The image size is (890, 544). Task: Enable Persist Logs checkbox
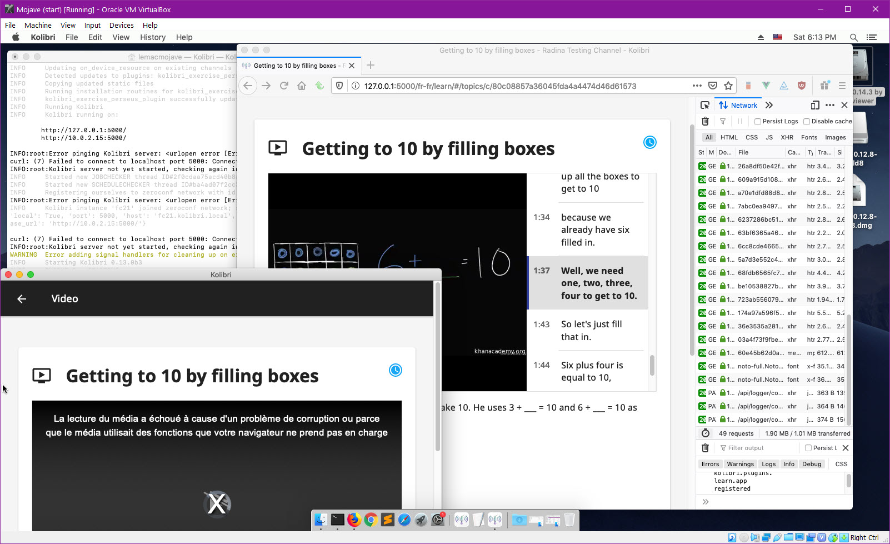pyautogui.click(x=757, y=122)
